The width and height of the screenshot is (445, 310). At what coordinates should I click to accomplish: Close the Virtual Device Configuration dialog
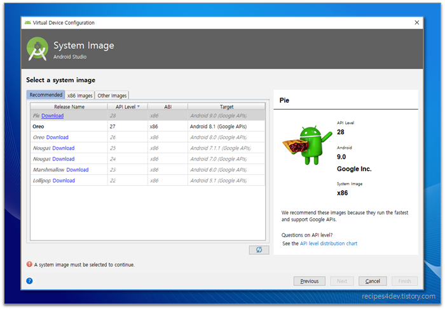[416, 22]
